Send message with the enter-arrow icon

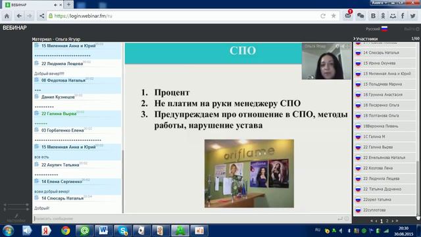click(340, 219)
